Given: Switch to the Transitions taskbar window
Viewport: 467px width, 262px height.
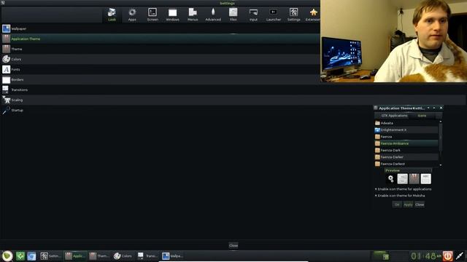Looking at the screenshot, I should click(x=147, y=255).
